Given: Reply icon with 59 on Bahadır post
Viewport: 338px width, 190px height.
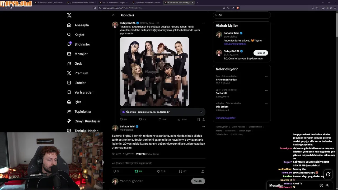Looking at the screenshot, I should (x=116, y=171).
